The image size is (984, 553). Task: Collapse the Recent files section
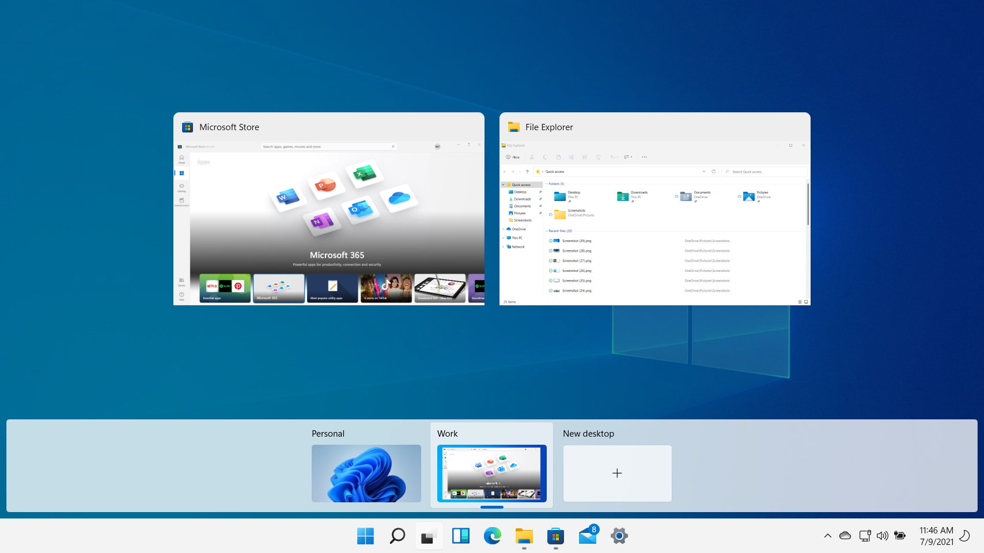point(548,230)
